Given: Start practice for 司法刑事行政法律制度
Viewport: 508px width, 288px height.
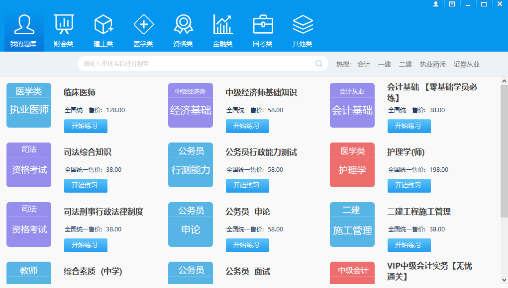Looking at the screenshot, I should coord(86,245).
